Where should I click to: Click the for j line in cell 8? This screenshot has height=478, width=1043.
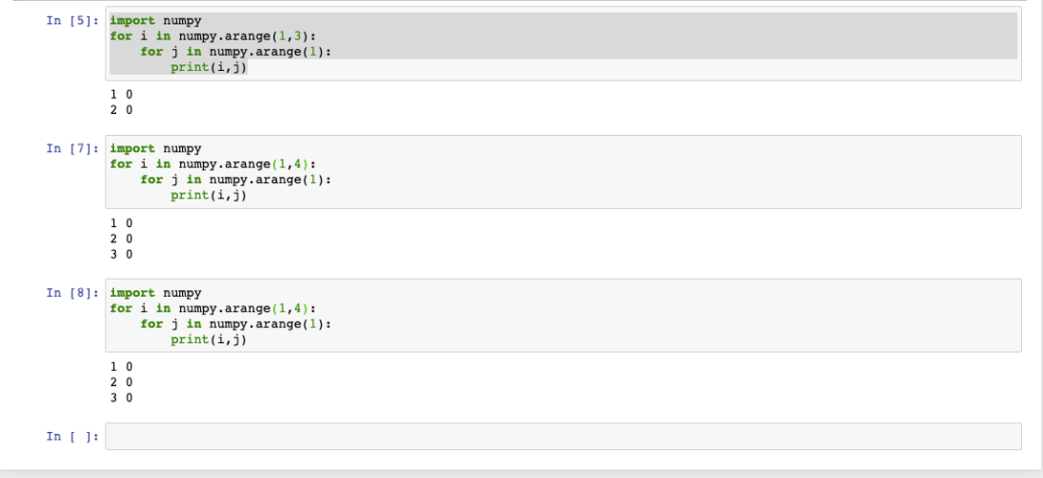236,324
